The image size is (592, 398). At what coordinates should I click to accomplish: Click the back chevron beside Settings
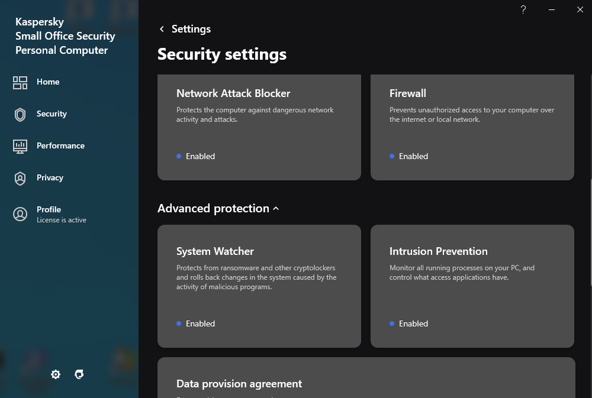pos(161,28)
